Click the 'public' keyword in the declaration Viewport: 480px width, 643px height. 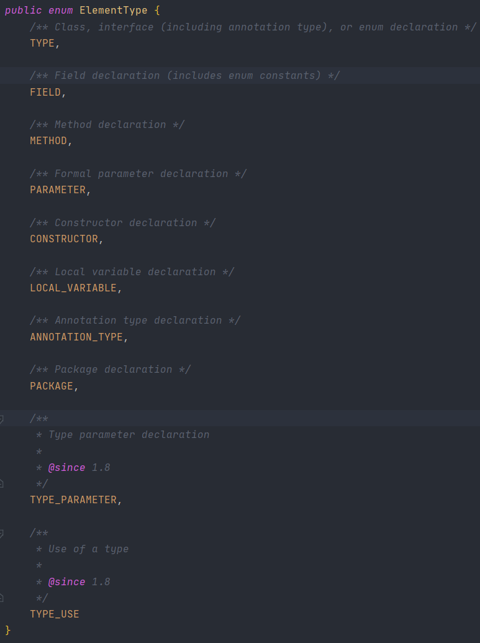[x=24, y=11]
